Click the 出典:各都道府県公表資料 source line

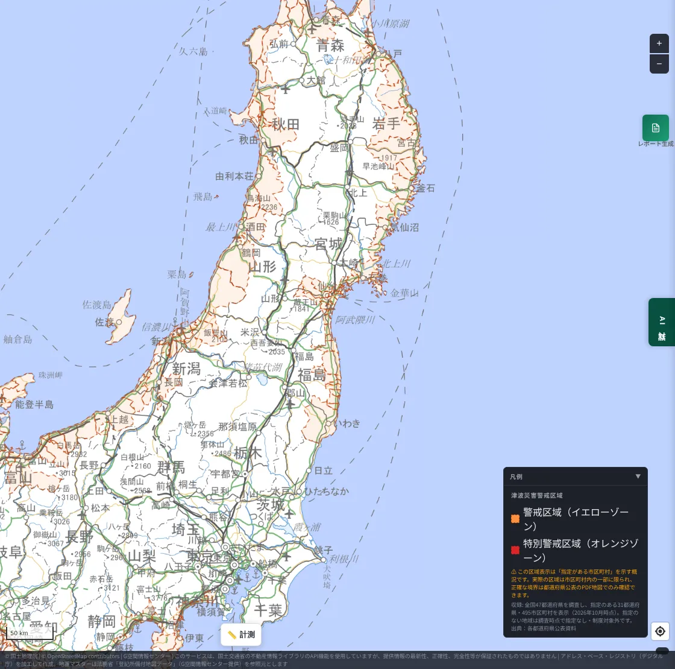click(543, 629)
